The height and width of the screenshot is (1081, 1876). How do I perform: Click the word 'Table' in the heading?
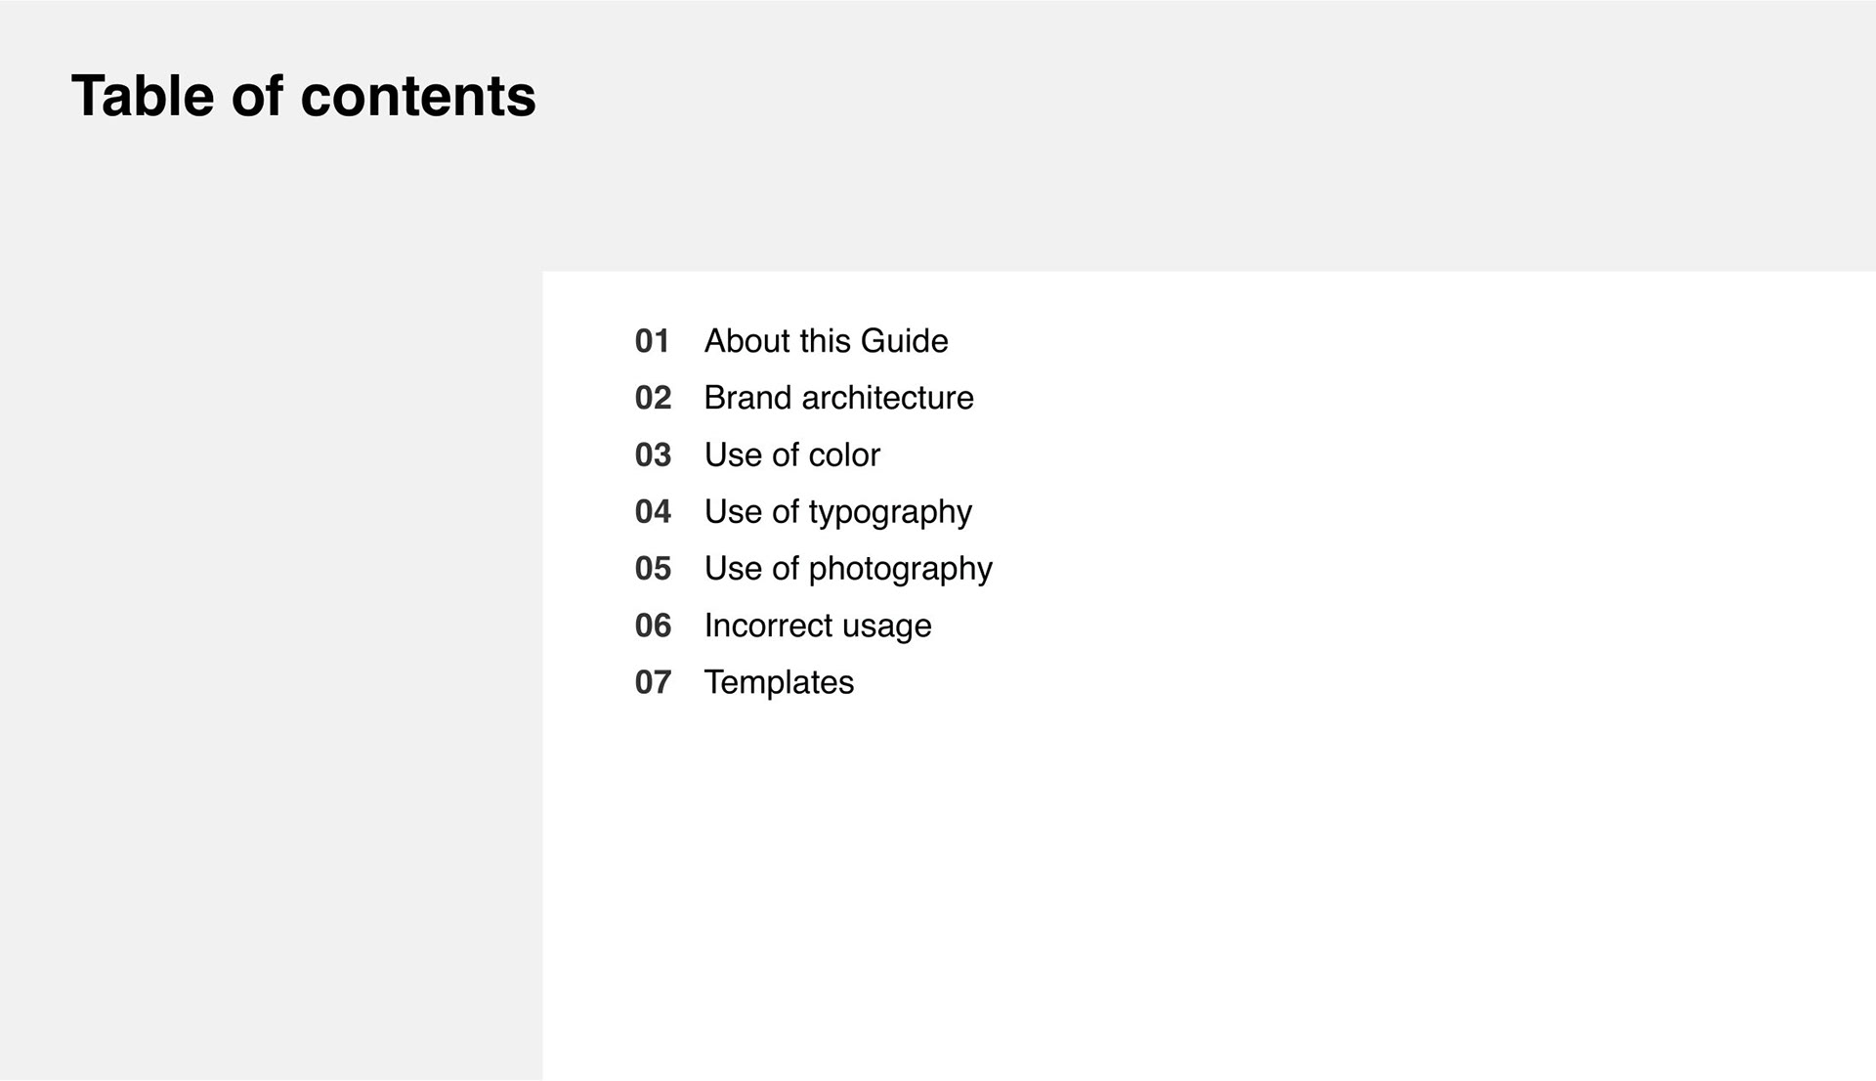pyautogui.click(x=143, y=96)
